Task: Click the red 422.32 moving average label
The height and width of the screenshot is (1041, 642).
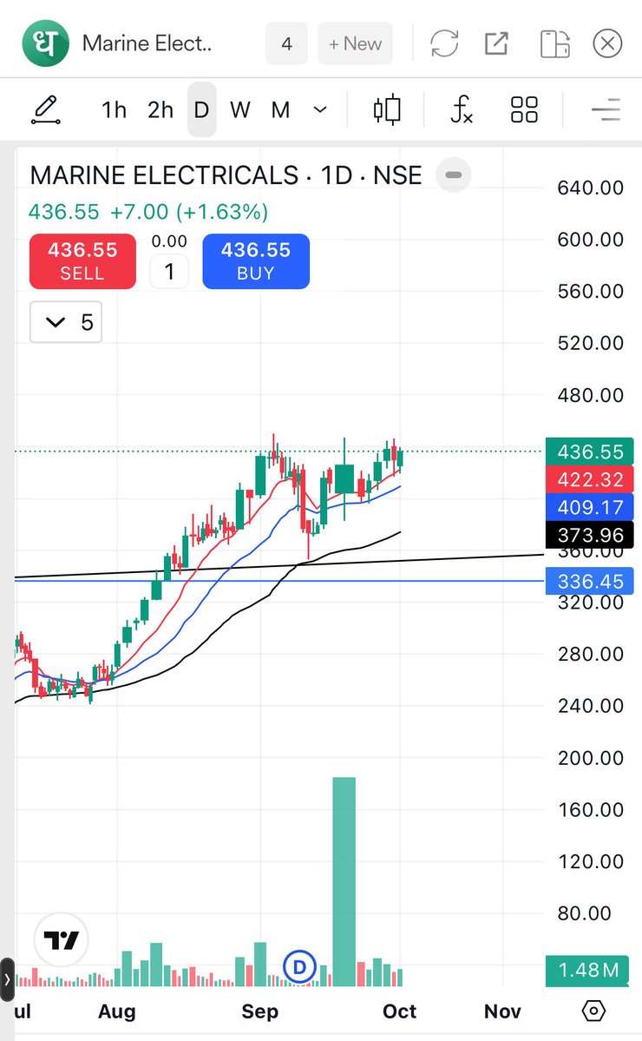Action: point(590,479)
